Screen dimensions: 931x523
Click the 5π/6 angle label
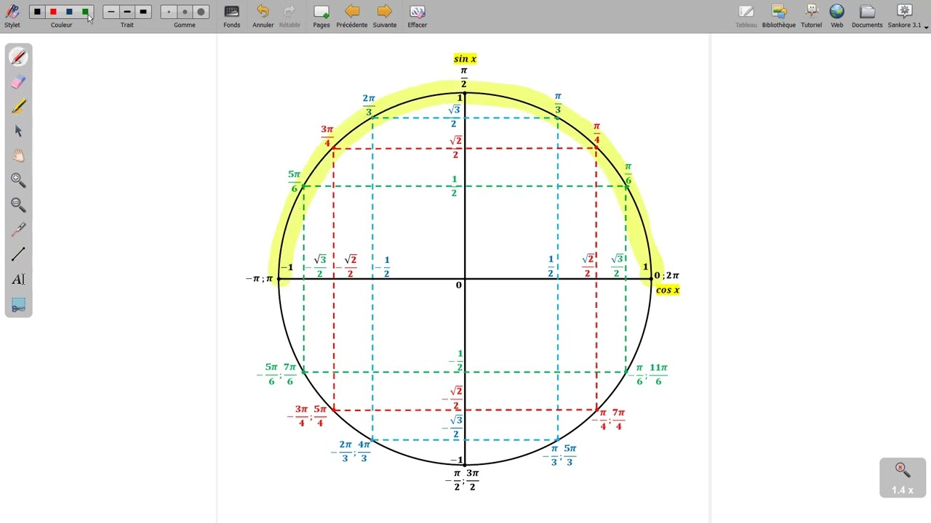pyautogui.click(x=294, y=182)
